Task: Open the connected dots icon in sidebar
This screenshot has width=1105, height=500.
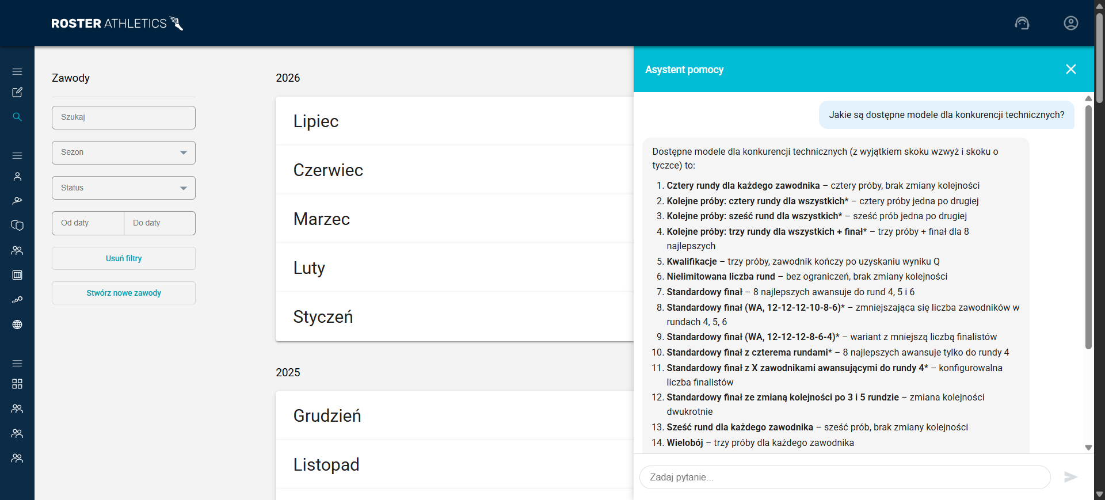Action: (x=17, y=300)
